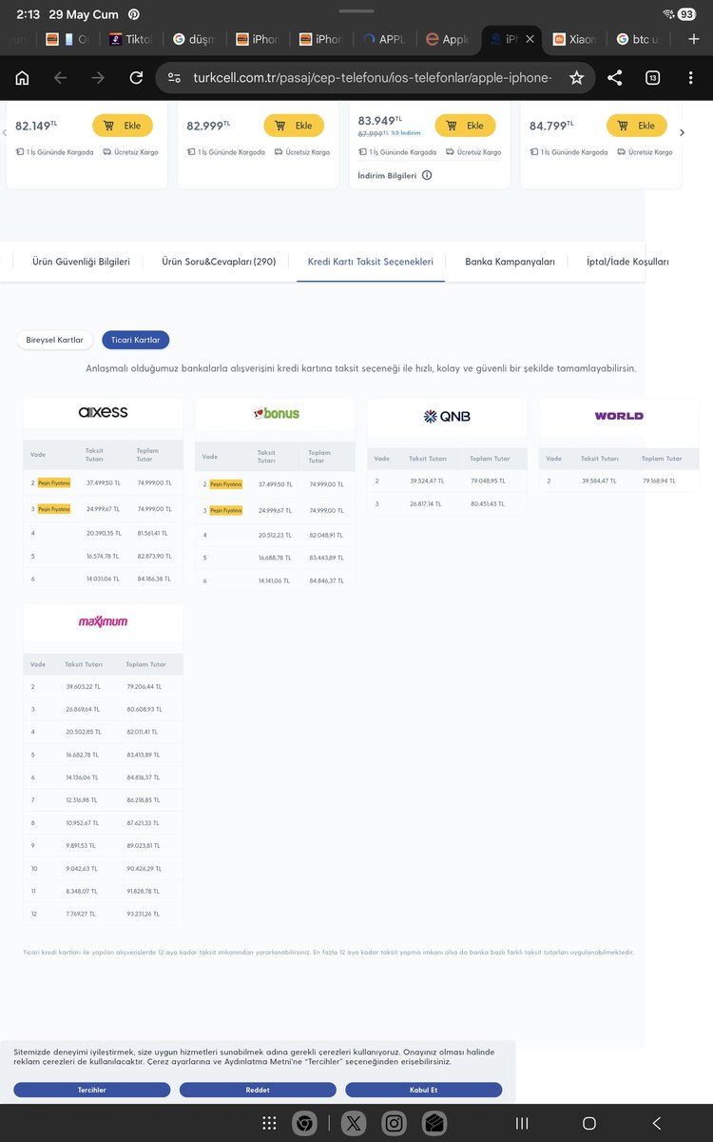Click the QNB bank logo
The image size is (713, 1142).
coord(447,416)
